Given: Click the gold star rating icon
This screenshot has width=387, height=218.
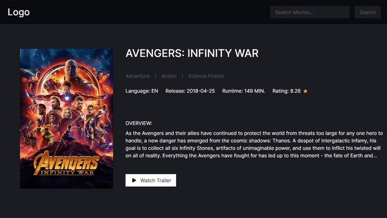Looking at the screenshot, I should click(306, 91).
